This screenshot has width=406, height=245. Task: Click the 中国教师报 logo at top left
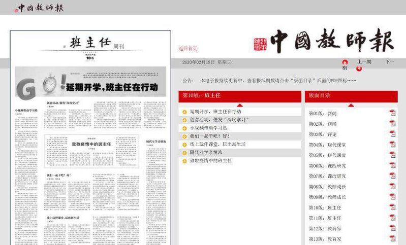40,7
